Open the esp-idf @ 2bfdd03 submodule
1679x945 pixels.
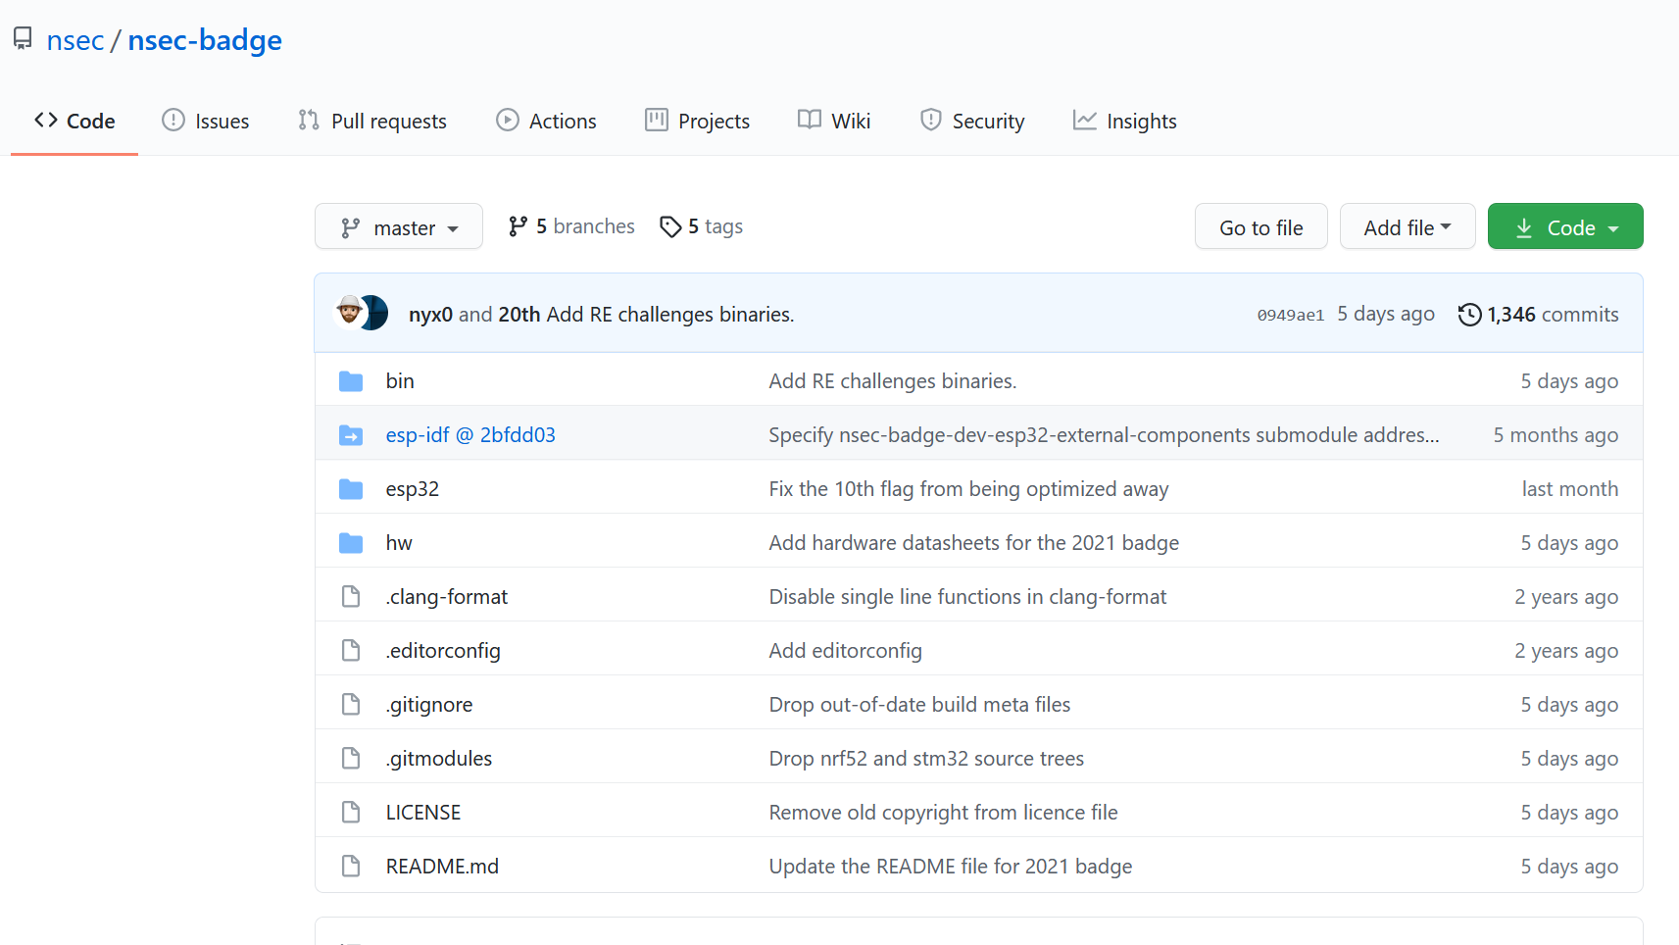click(470, 435)
